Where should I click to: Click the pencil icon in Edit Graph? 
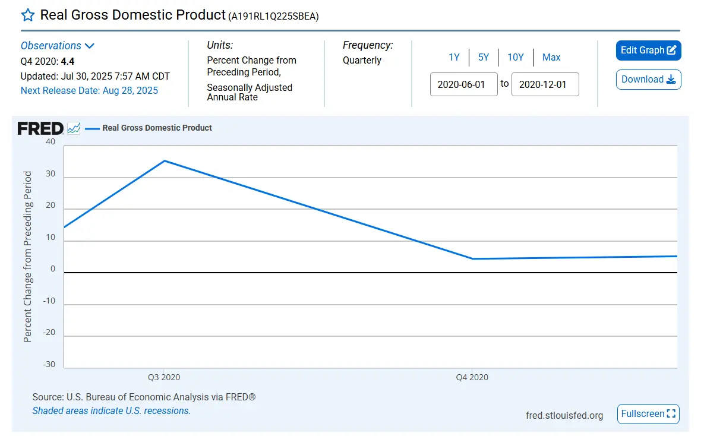click(672, 50)
